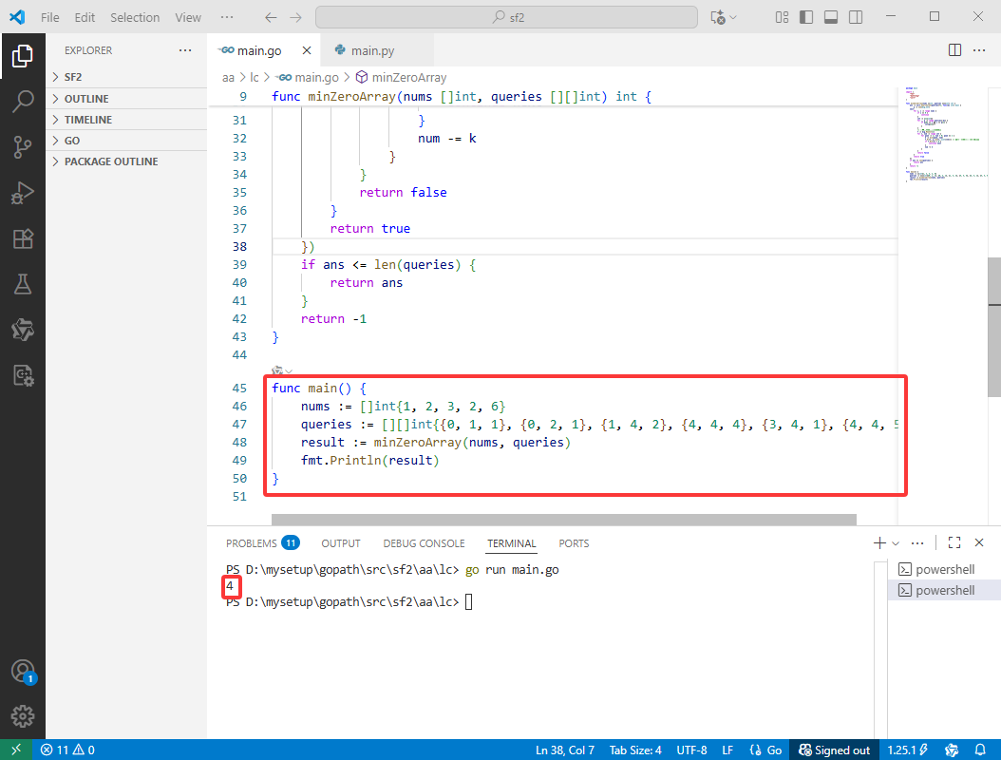Screen dimensions: 1001x760
Task: Open the Search view in activity bar
Action: [x=23, y=102]
